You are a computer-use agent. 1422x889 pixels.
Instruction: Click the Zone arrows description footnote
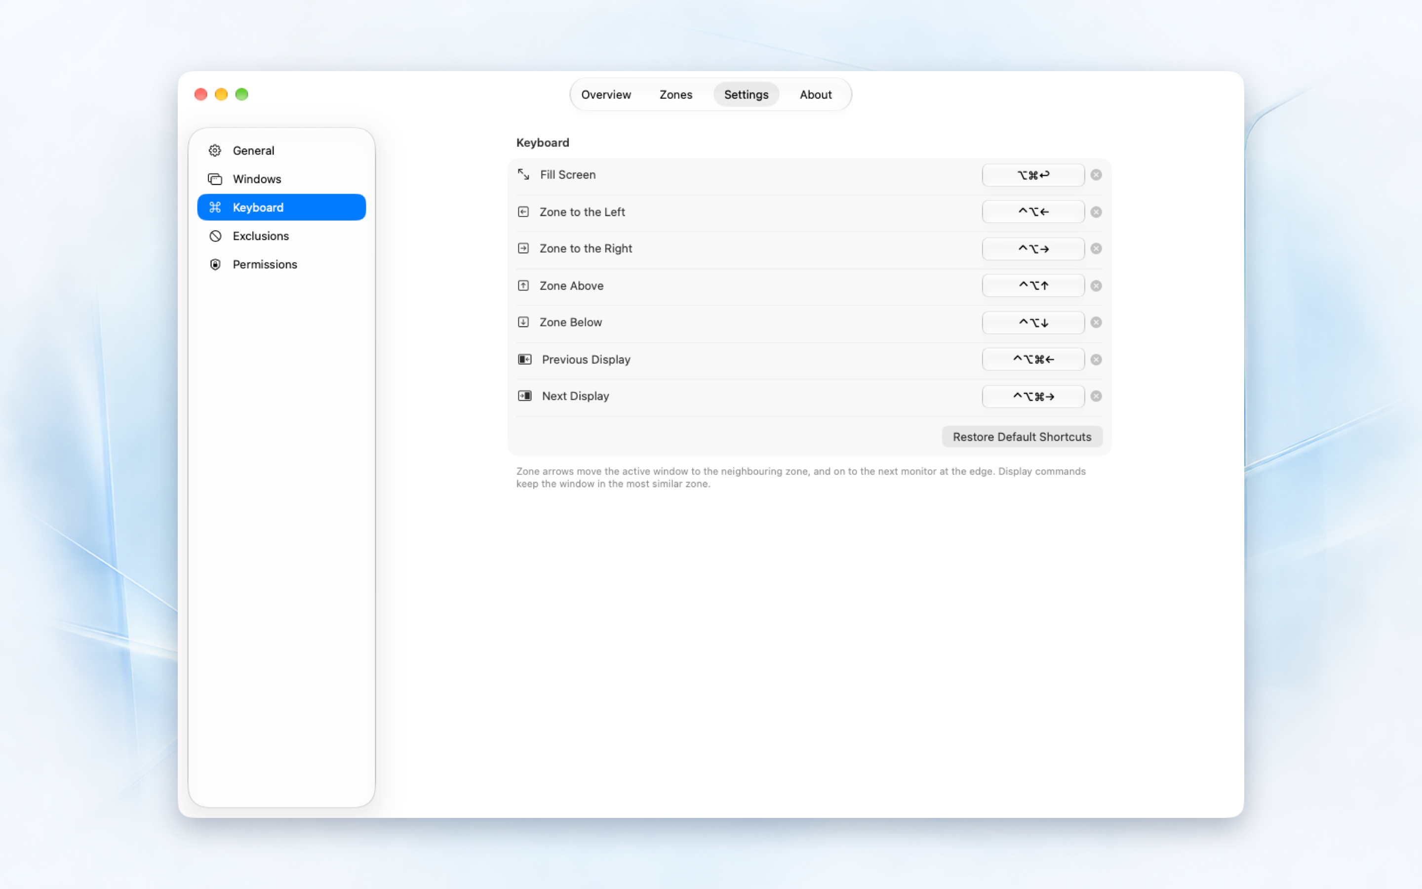(801, 478)
